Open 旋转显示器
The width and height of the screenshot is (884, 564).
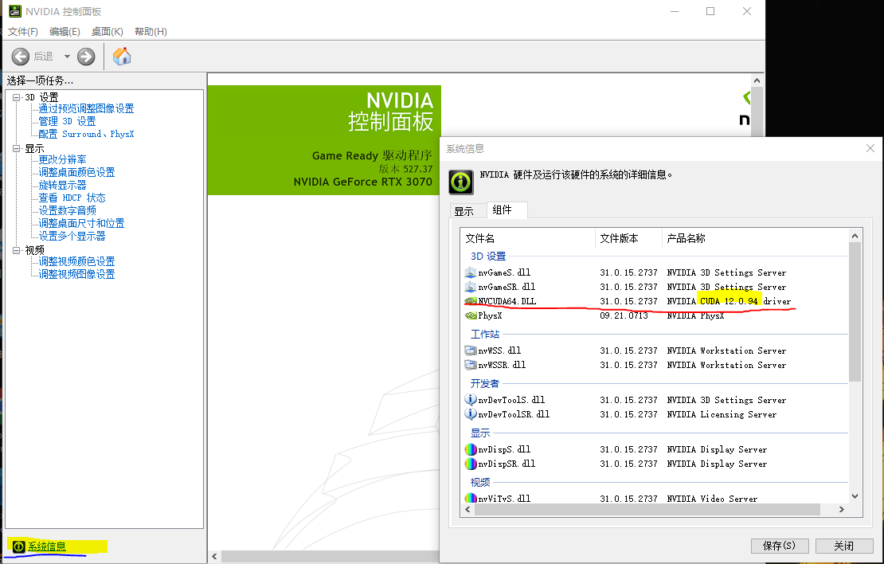coord(62,185)
